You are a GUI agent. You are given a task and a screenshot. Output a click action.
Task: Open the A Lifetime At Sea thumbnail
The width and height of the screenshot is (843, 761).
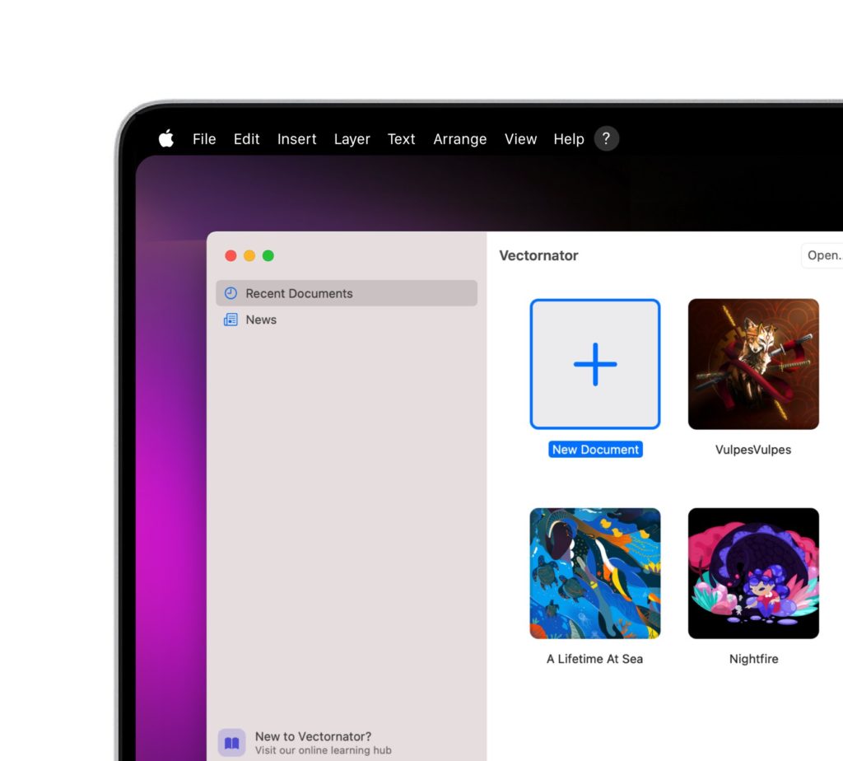595,573
